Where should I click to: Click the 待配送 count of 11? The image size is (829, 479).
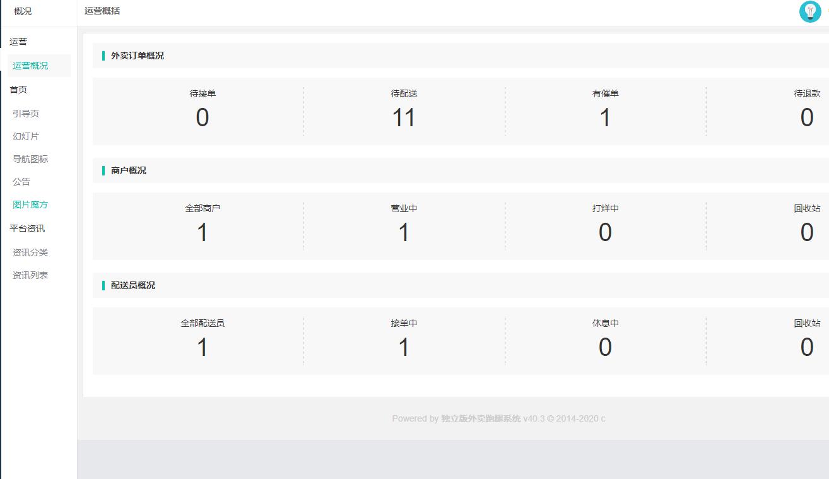(x=404, y=118)
